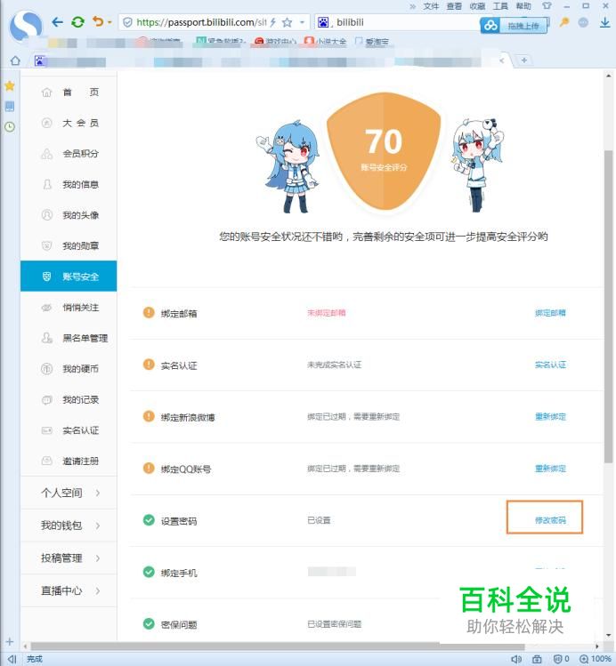Click the orange warning icon beside 绑定QQ账号
The image size is (616, 666).
pyautogui.click(x=149, y=468)
